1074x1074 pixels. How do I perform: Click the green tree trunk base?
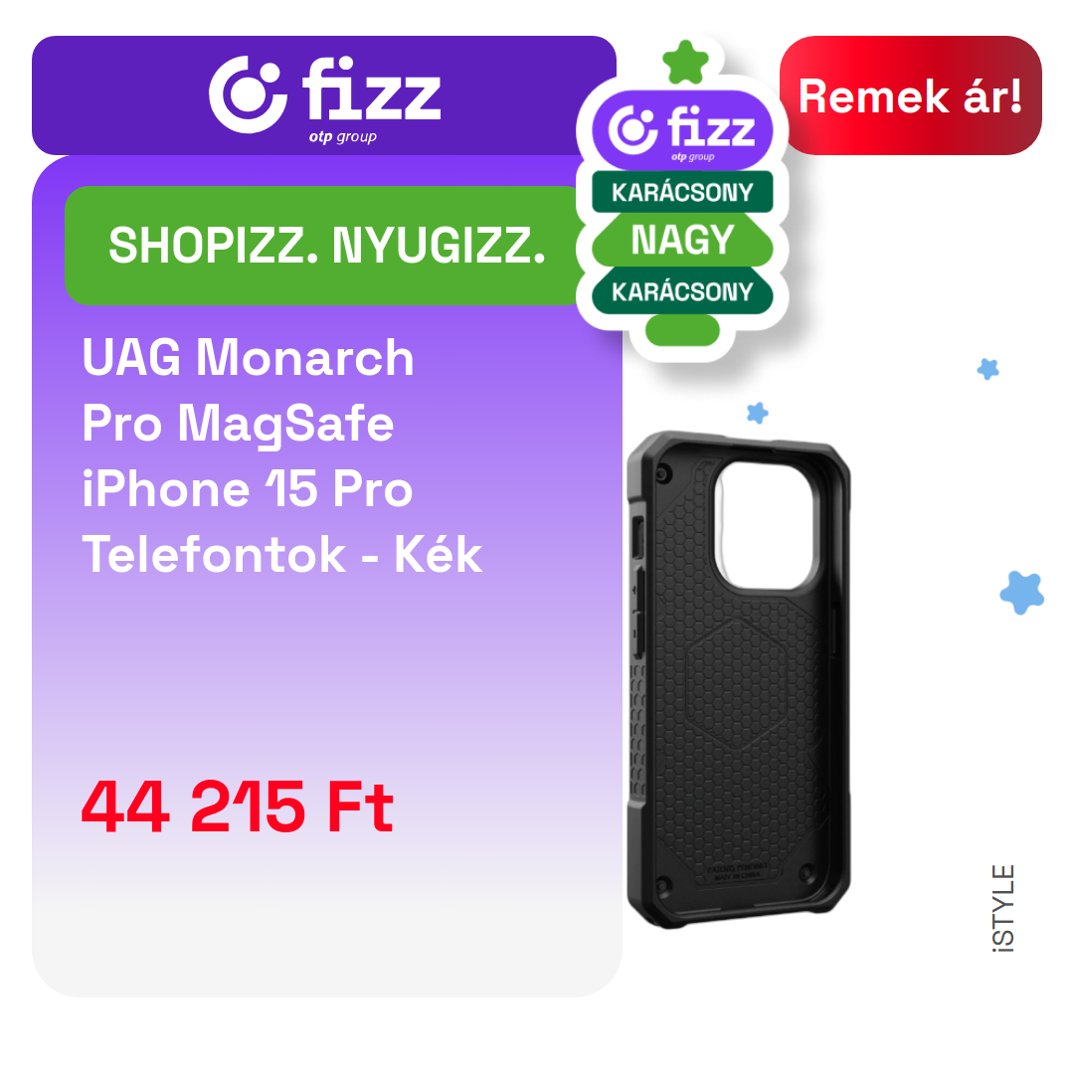pyautogui.click(x=682, y=330)
